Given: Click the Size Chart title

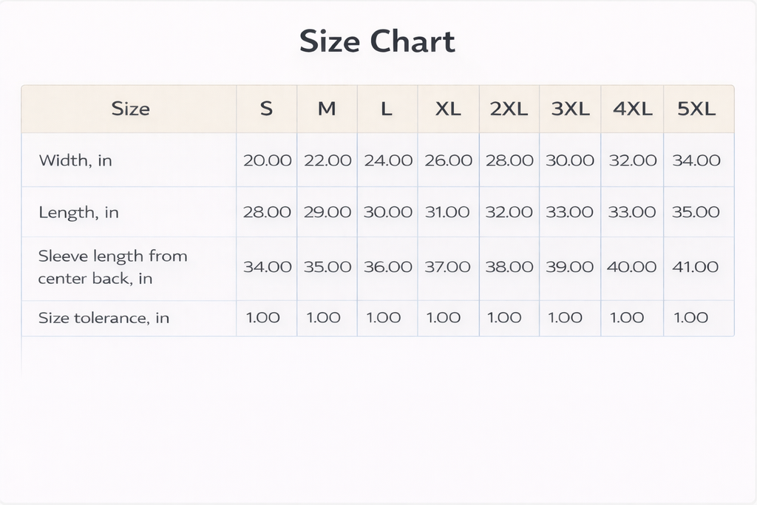Looking at the screenshot, I should point(377,41).
